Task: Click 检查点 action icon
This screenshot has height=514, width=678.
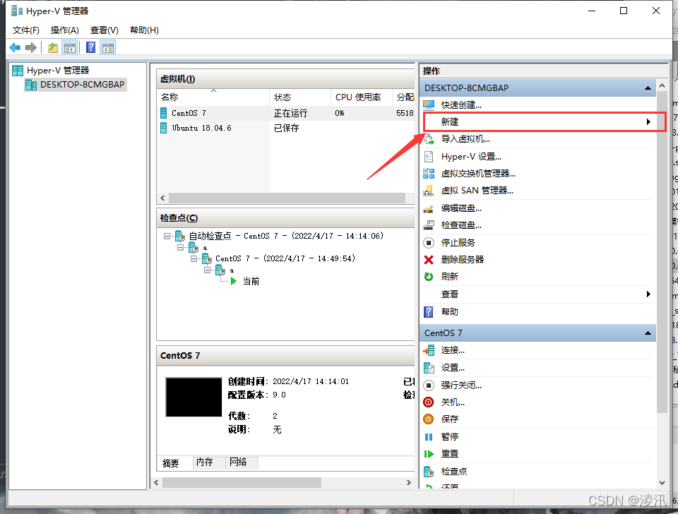Action: coord(429,472)
